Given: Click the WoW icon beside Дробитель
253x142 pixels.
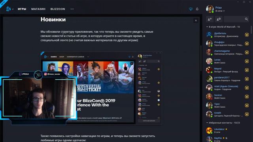Looking at the screenshot, I should point(247,35).
